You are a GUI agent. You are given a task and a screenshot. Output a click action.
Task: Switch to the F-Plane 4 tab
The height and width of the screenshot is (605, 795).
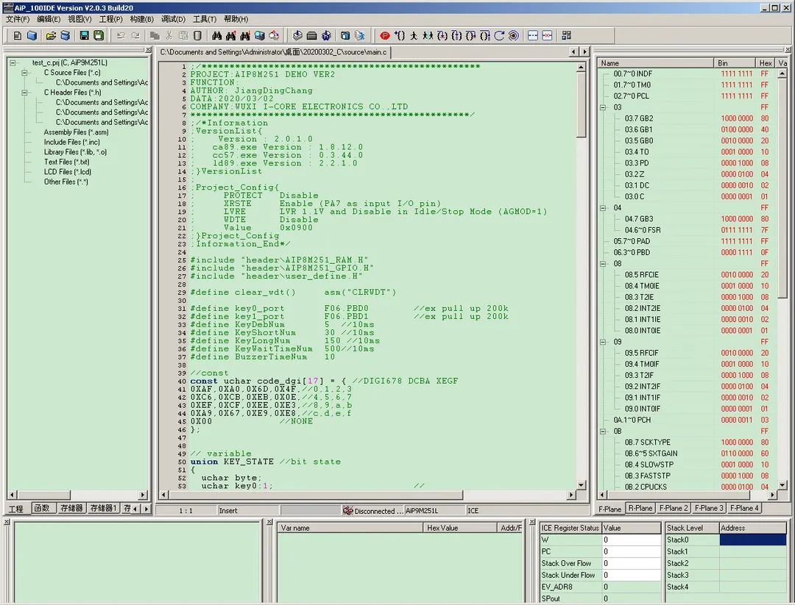pos(744,508)
